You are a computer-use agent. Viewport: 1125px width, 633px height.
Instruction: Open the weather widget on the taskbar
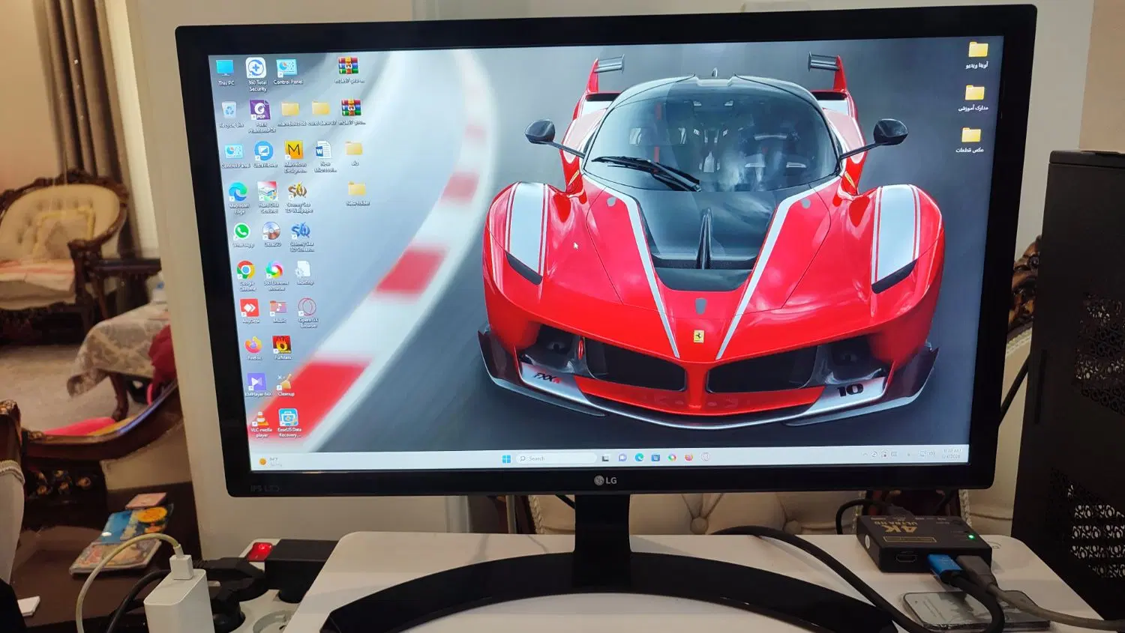[269, 461]
